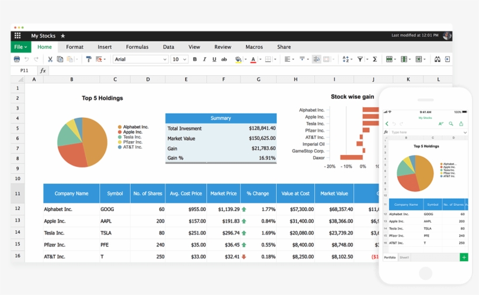Image resolution: width=479 pixels, height=295 pixels.
Task: Open the Macros menu
Action: click(254, 47)
